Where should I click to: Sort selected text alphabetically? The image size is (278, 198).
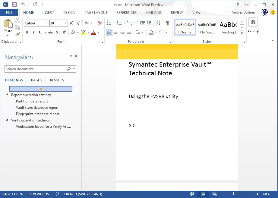tap(158, 23)
